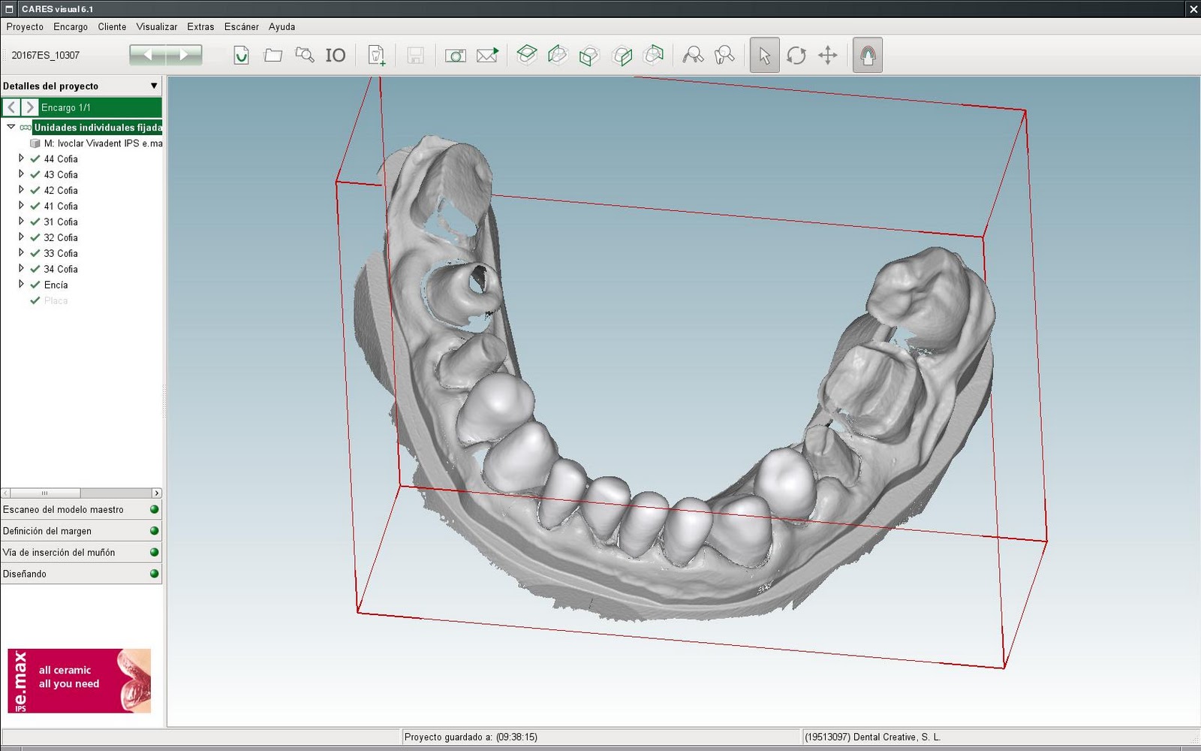The width and height of the screenshot is (1201, 751).
Task: Click the send-by-email icon
Action: [x=486, y=55]
